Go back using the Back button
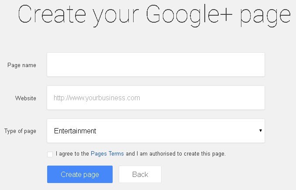 [140, 174]
